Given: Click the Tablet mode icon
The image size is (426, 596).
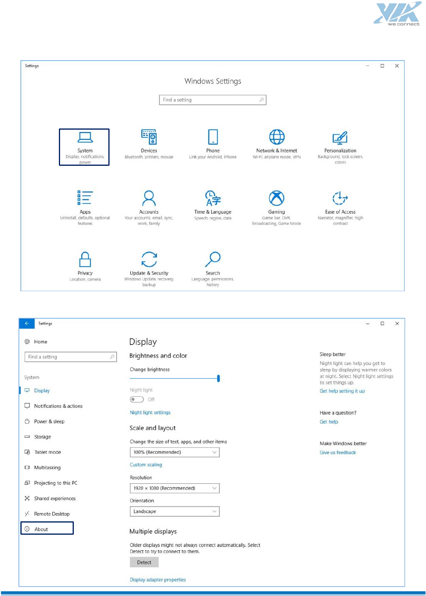Looking at the screenshot, I should click(27, 452).
